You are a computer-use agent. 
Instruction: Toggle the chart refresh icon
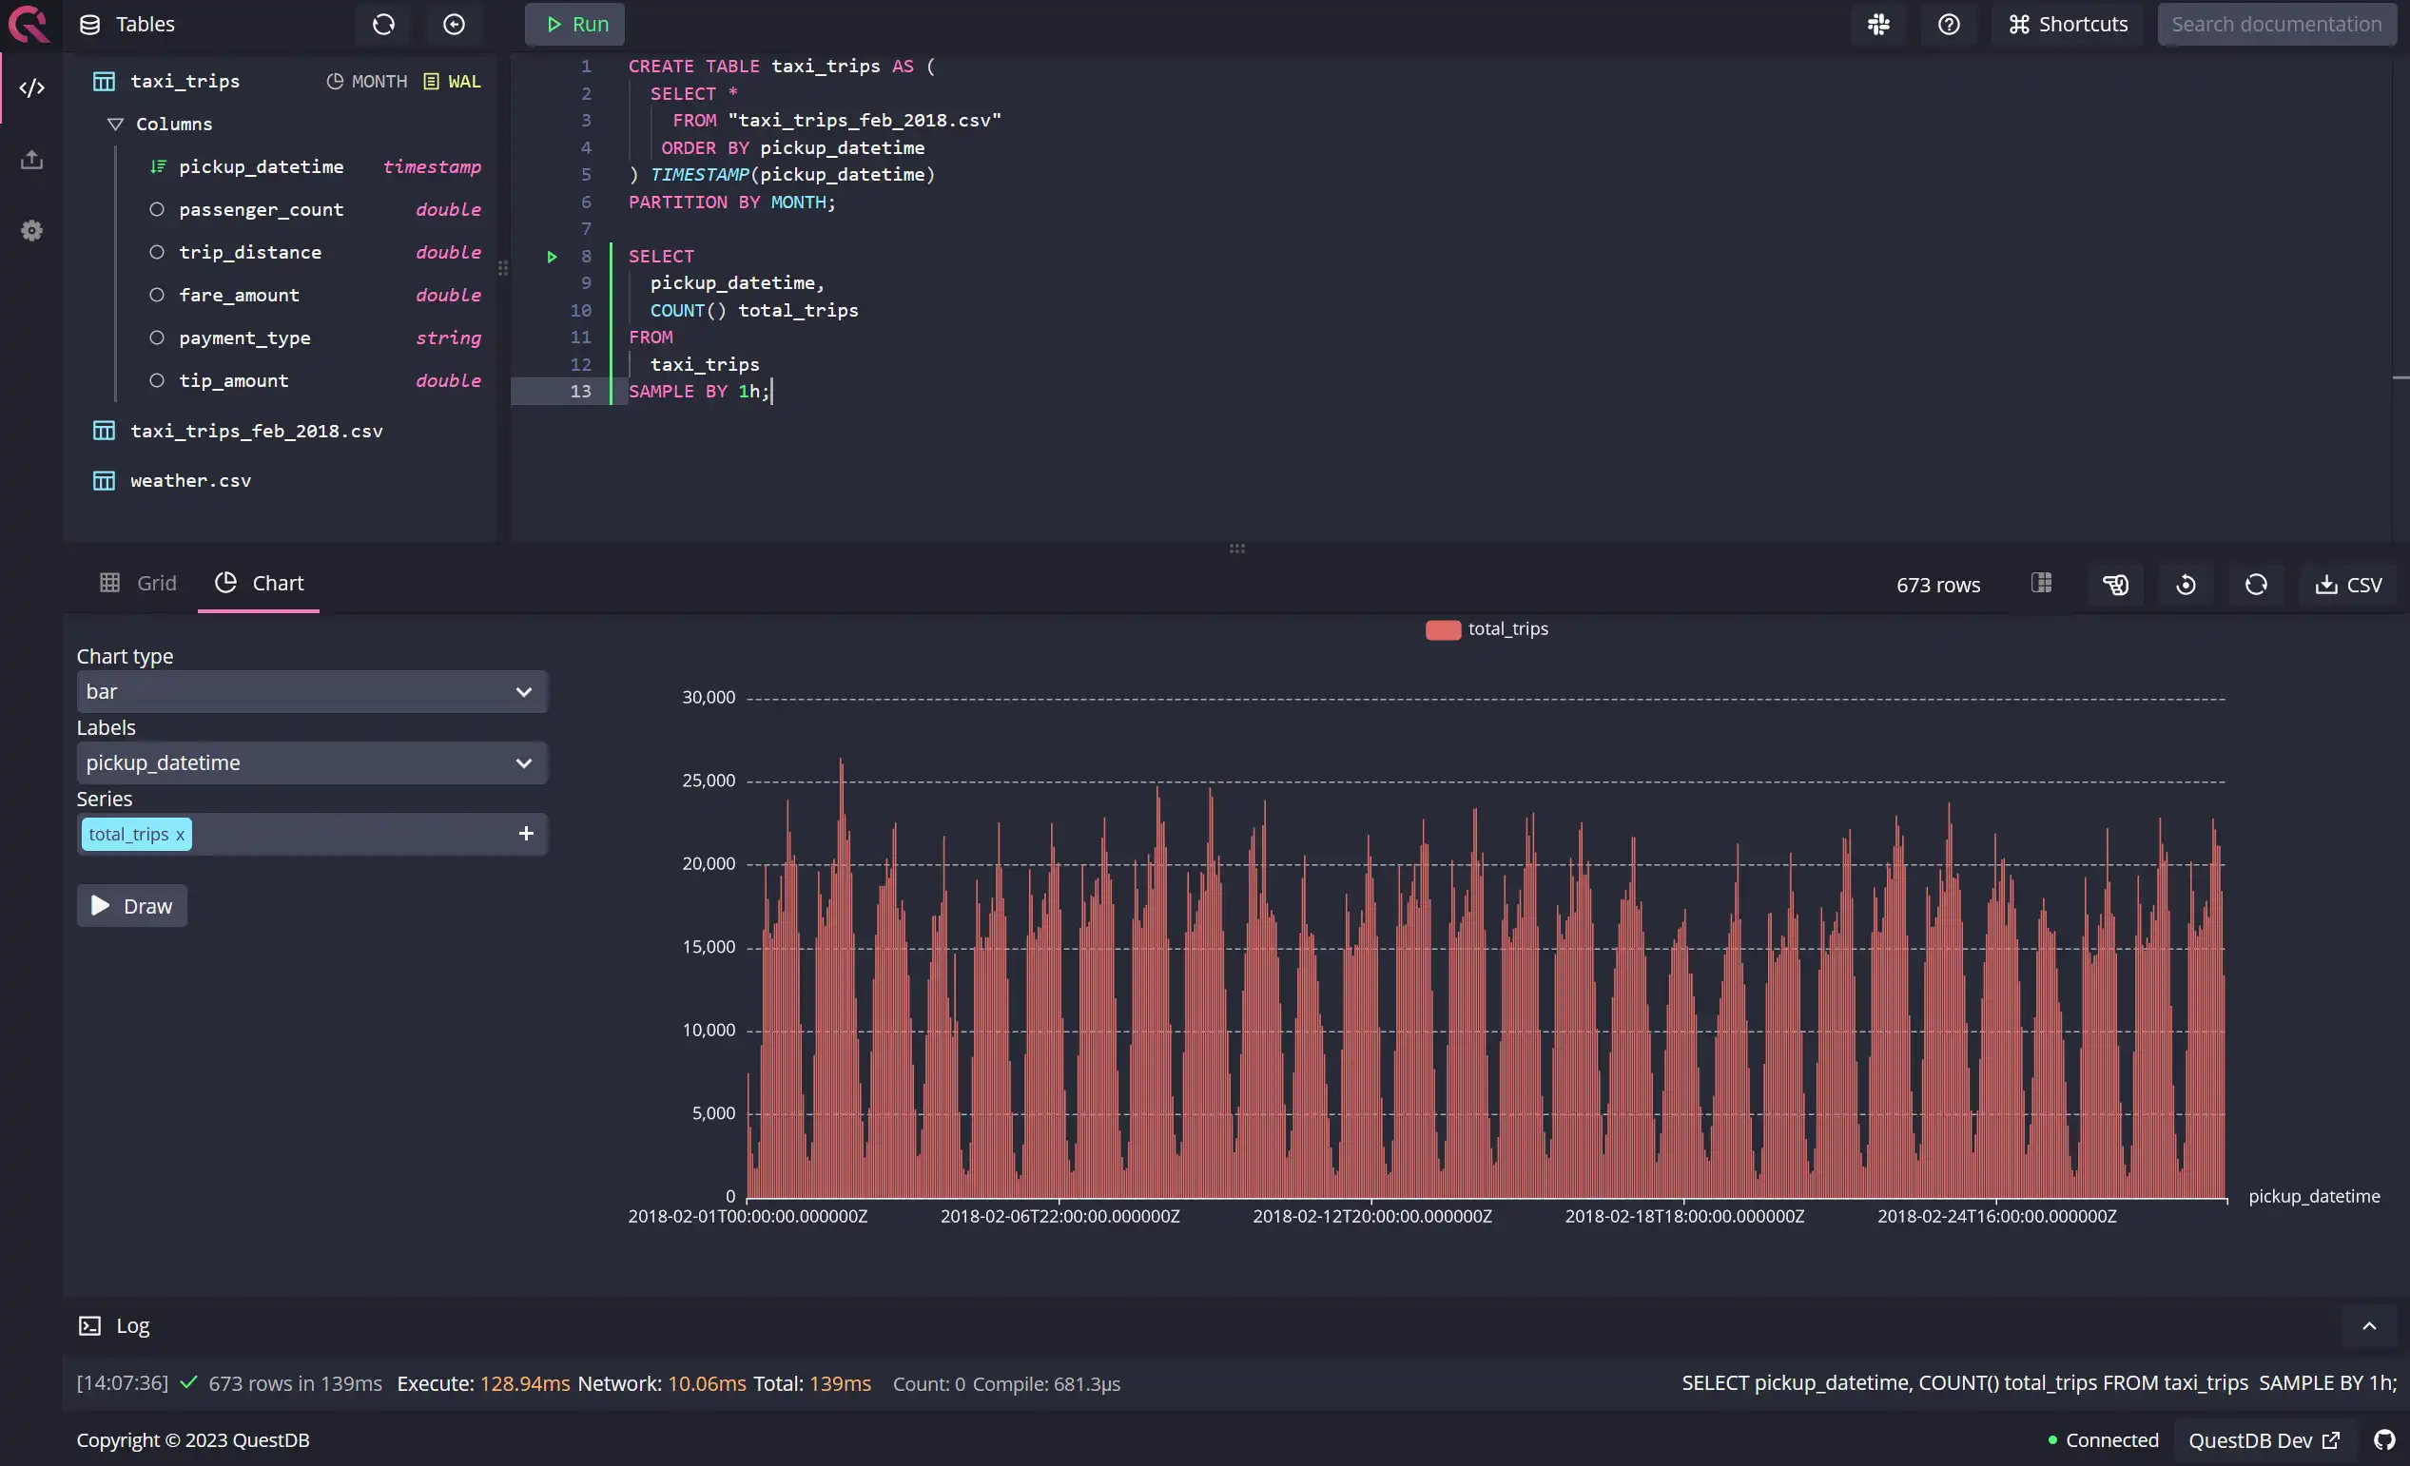point(2255,585)
